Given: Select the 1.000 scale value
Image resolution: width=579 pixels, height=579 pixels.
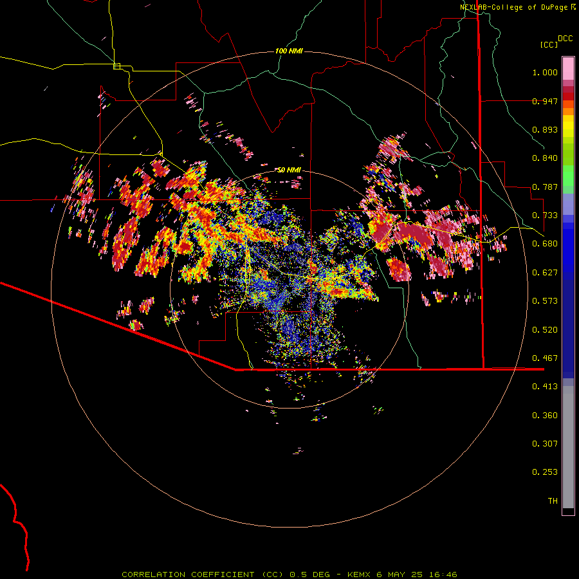Looking at the screenshot, I should coord(545,72).
